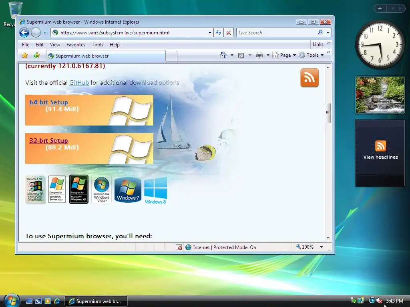This screenshot has width=410, height=307.
Task: Open Favorites Center star icon
Action: (25, 55)
